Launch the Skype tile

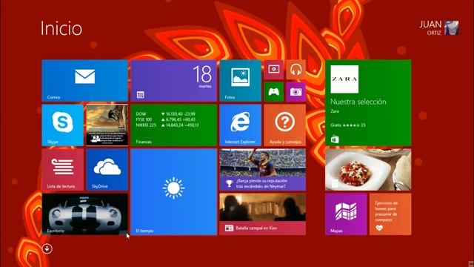62,125
